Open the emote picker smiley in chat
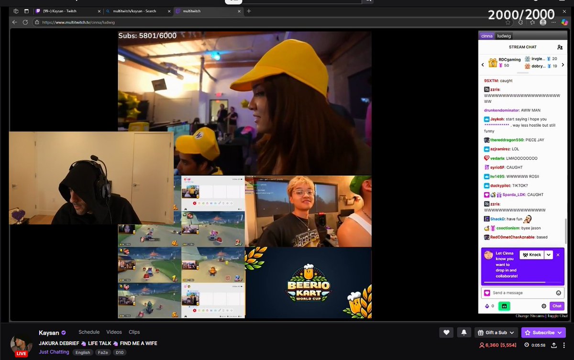Screen dimensions: 574x360 (x=558, y=293)
